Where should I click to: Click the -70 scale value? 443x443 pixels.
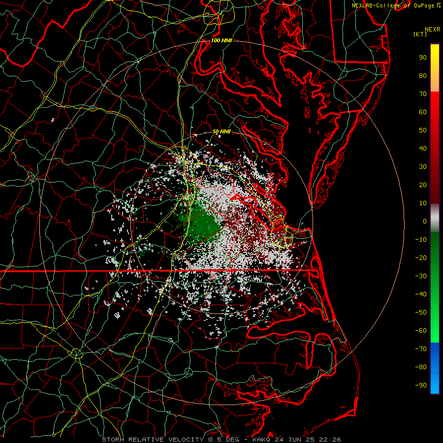[x=421, y=349]
